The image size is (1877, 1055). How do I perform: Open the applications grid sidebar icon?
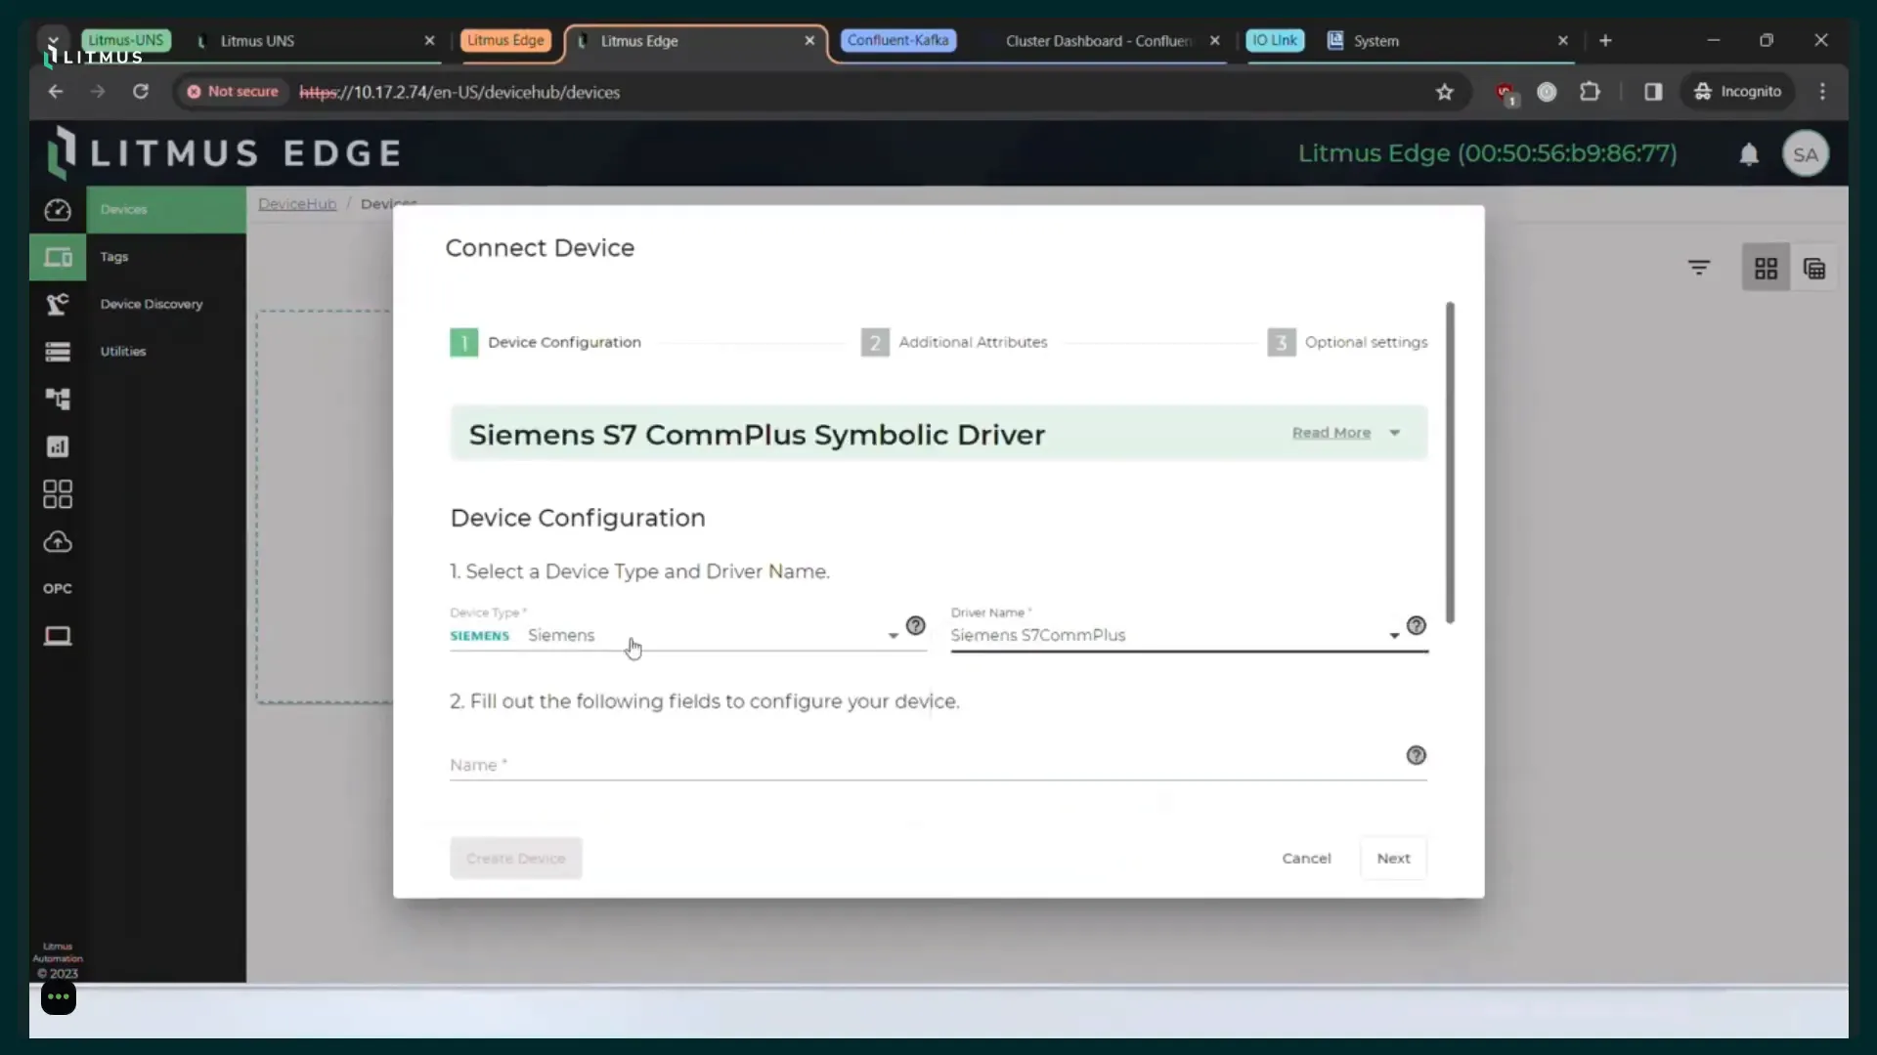click(58, 494)
